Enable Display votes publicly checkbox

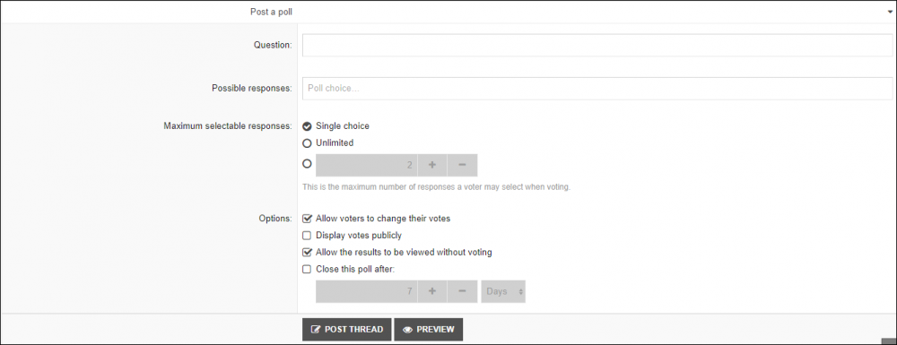[307, 236]
